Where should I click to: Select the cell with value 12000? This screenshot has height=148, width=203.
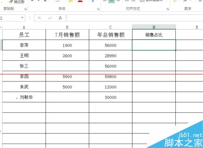110,87
